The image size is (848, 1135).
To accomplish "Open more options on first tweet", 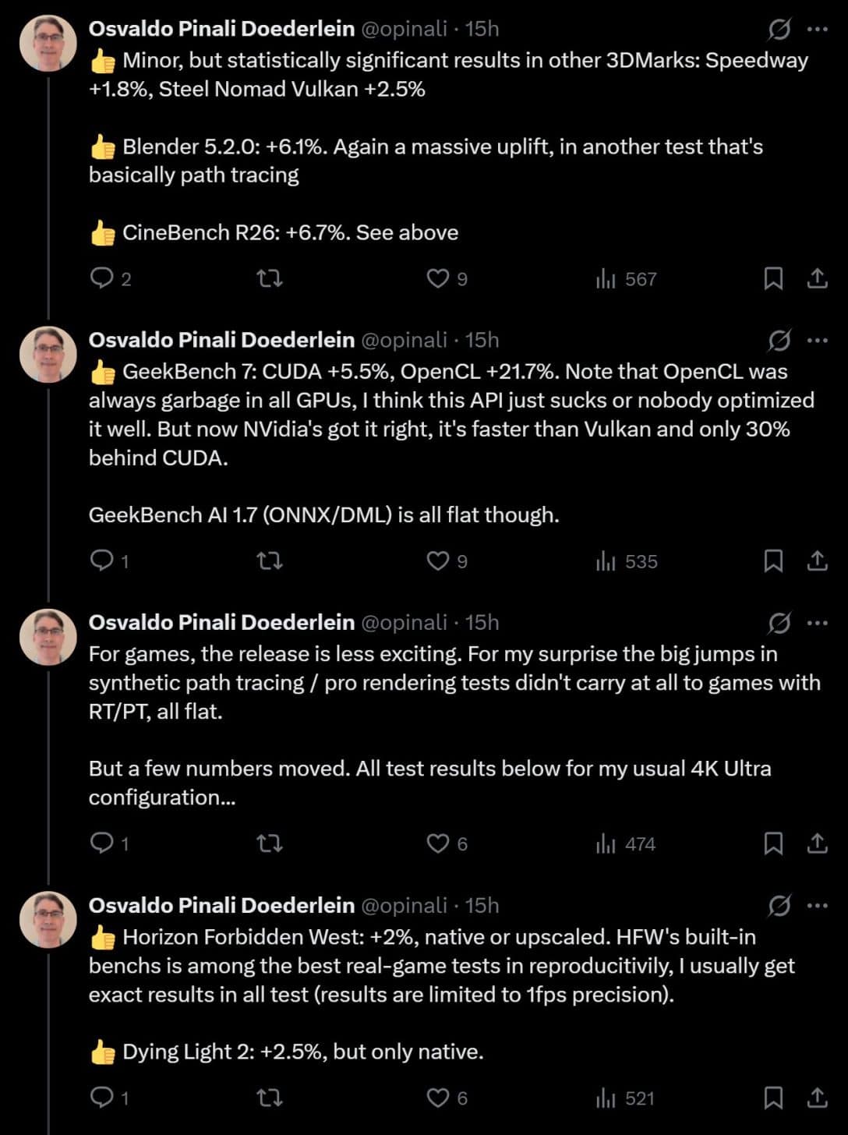I will pyautogui.click(x=817, y=29).
